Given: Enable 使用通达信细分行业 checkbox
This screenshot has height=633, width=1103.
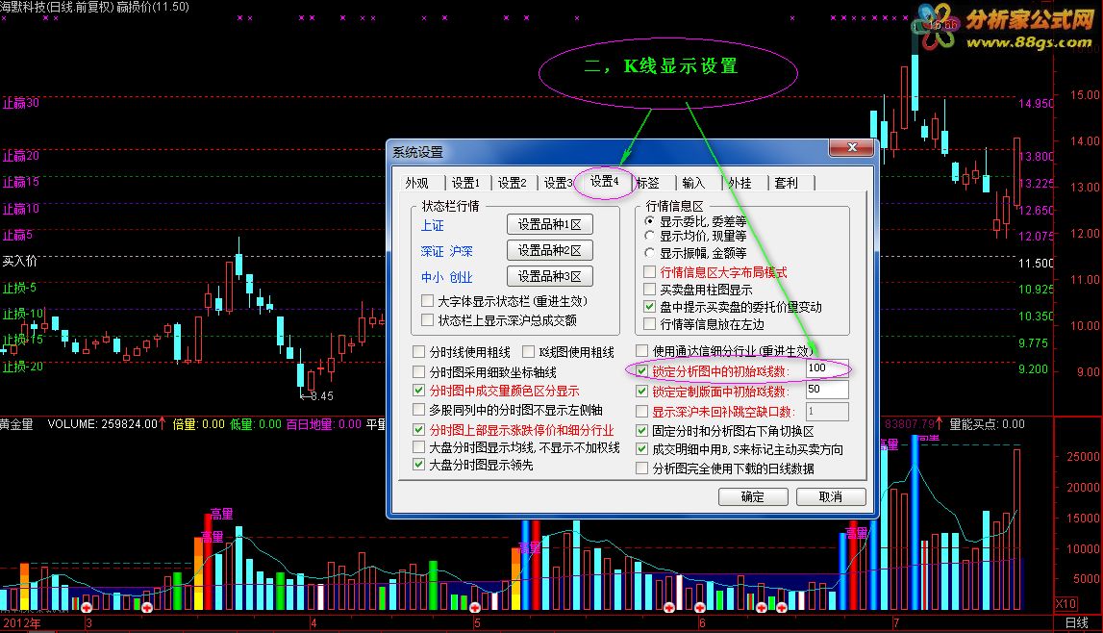Looking at the screenshot, I should [x=642, y=350].
